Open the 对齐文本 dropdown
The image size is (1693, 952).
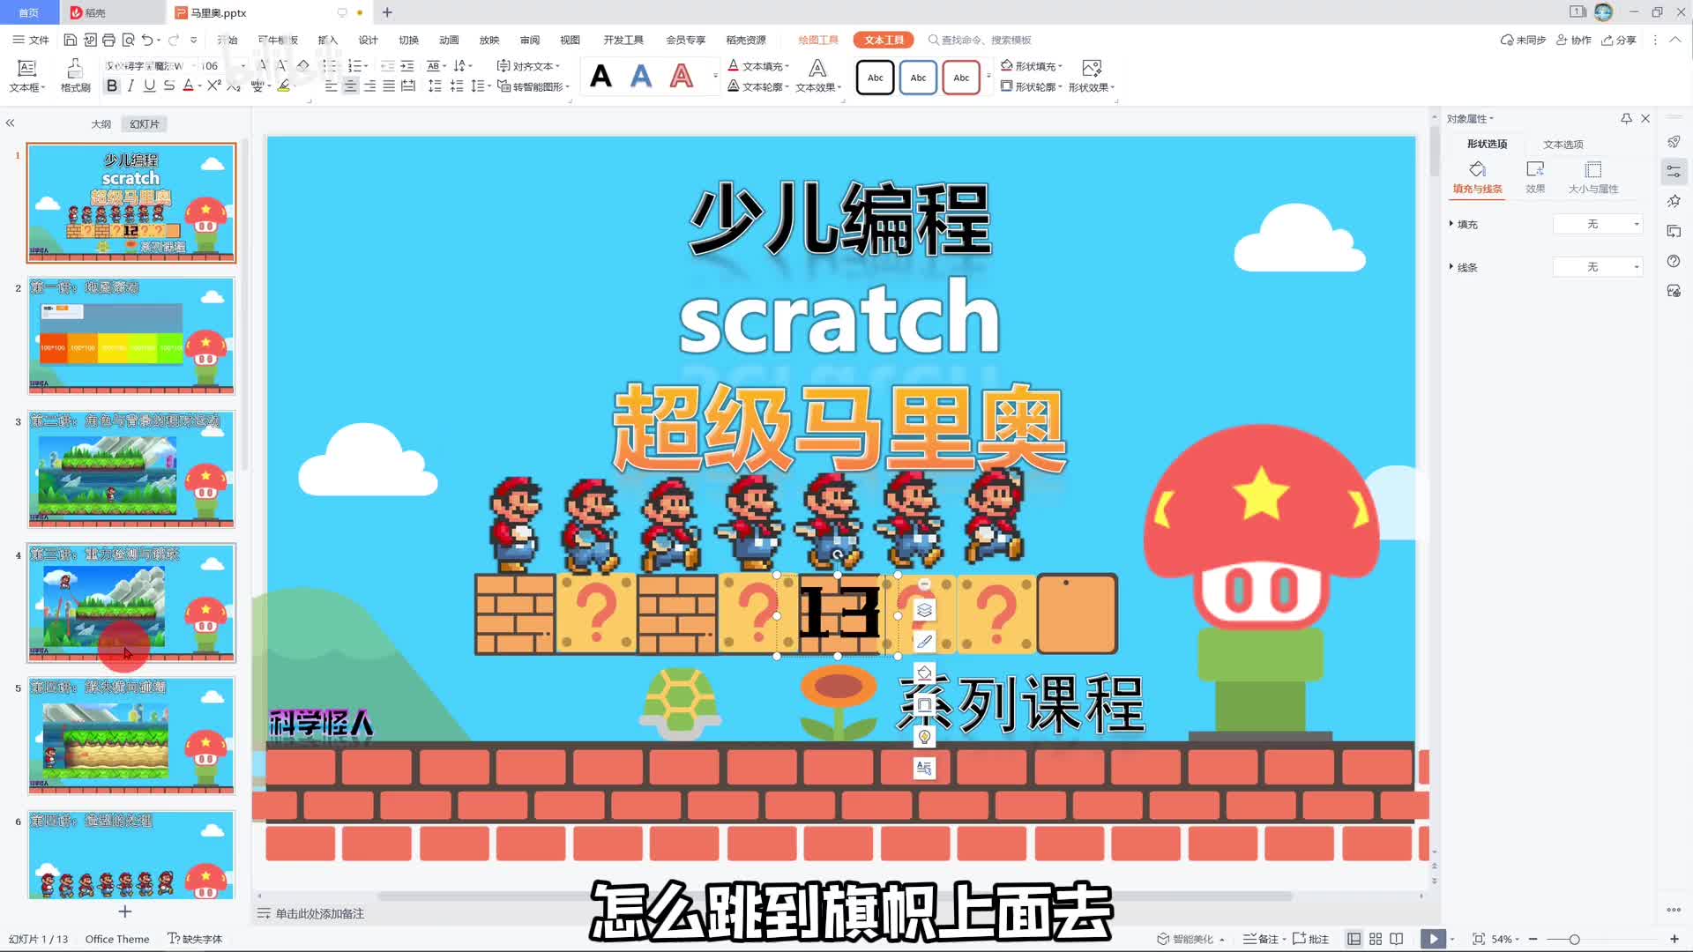tap(528, 66)
